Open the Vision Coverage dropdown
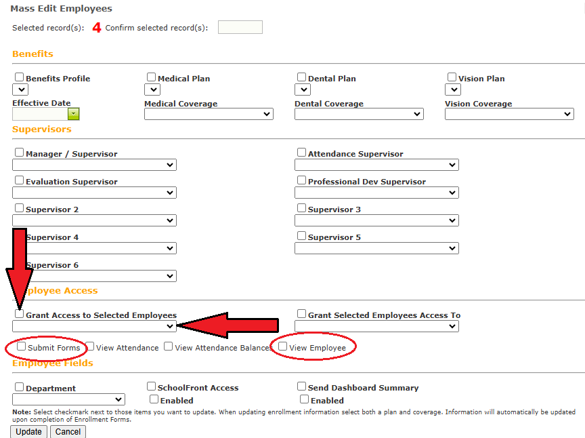 pyautogui.click(x=509, y=114)
